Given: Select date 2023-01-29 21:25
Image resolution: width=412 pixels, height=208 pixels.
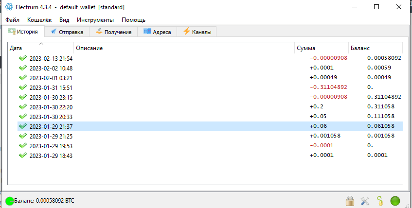Looking at the screenshot, I should 51,136.
